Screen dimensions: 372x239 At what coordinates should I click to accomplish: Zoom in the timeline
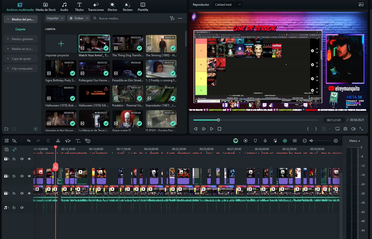coord(336,141)
